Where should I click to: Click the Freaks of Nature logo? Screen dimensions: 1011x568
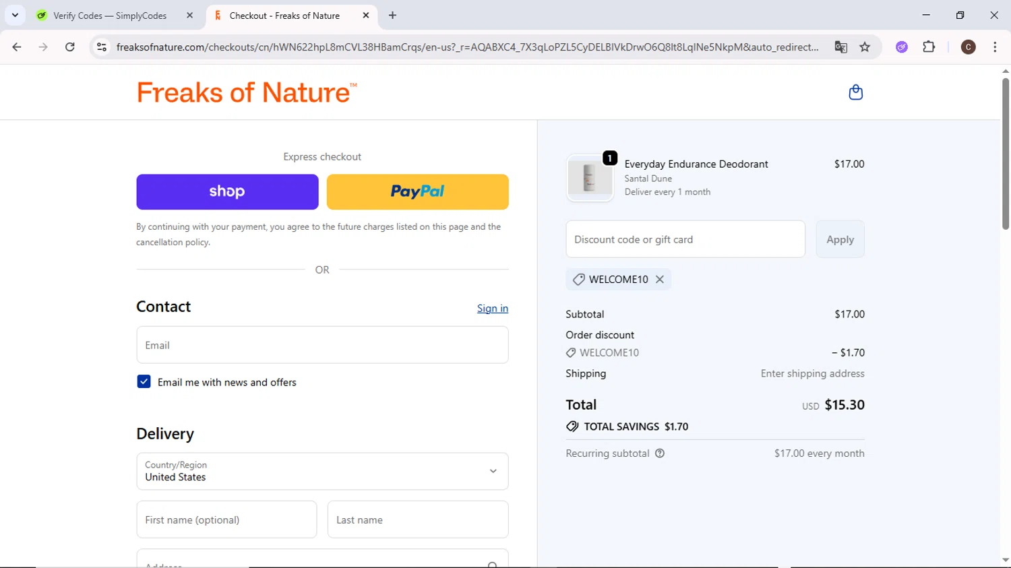(x=247, y=92)
